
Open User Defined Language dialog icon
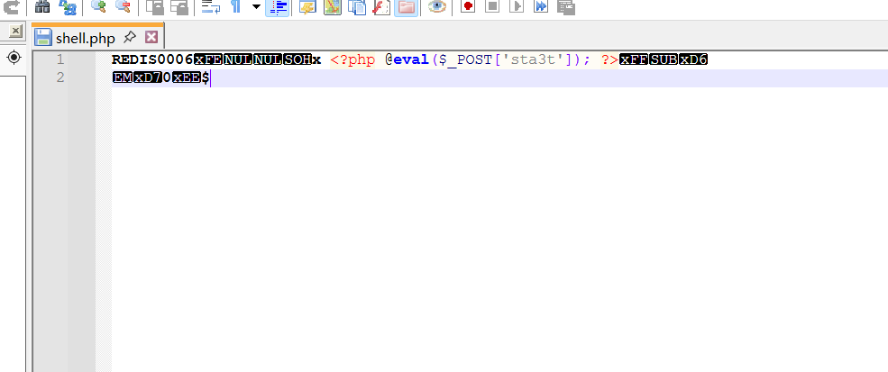307,7
